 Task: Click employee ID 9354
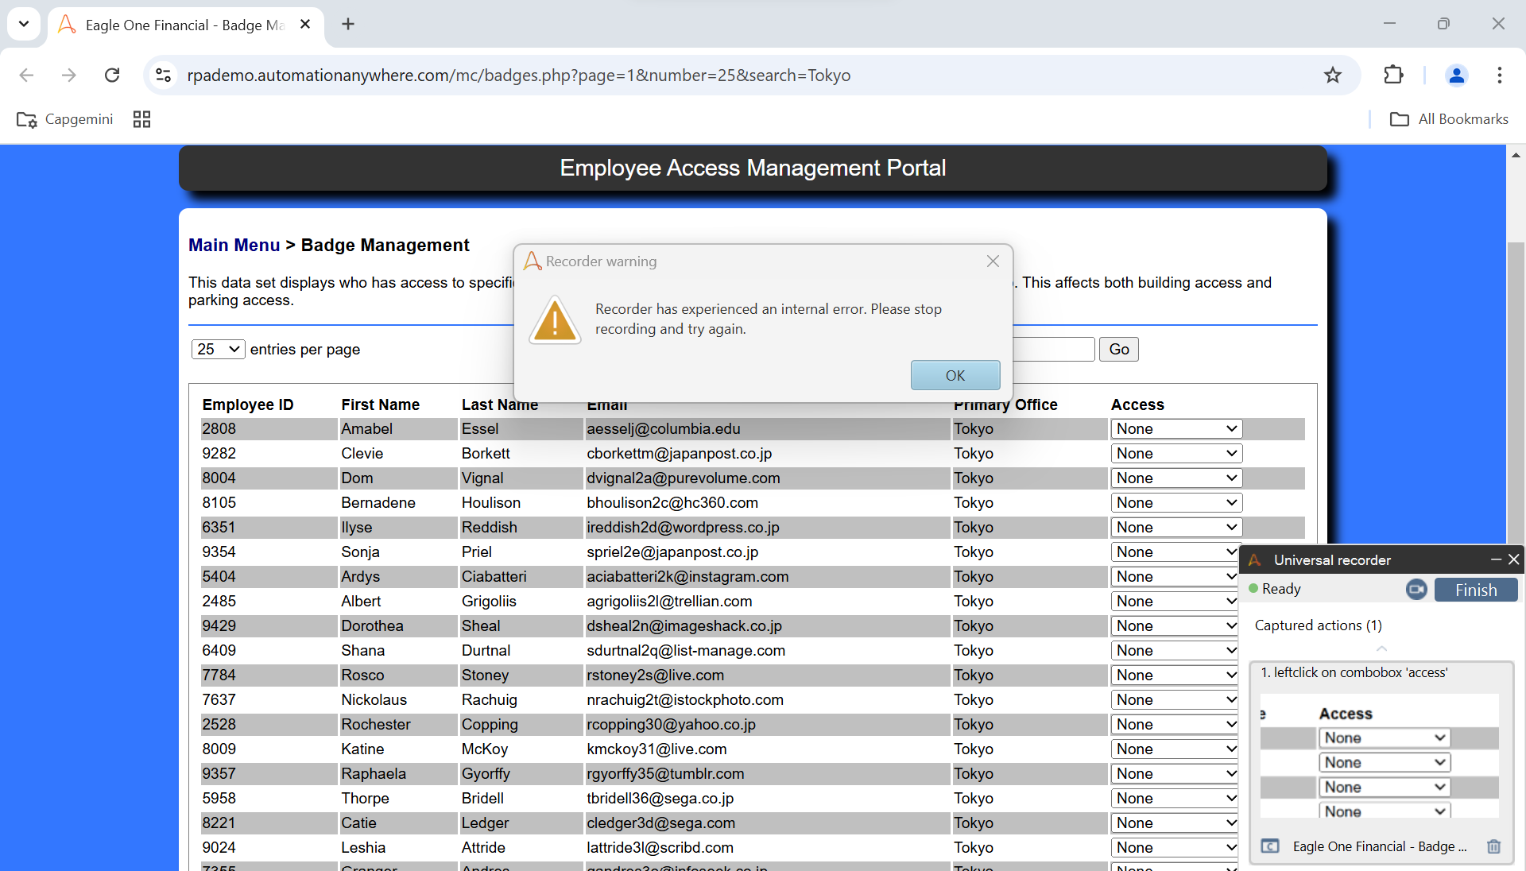pyautogui.click(x=219, y=552)
